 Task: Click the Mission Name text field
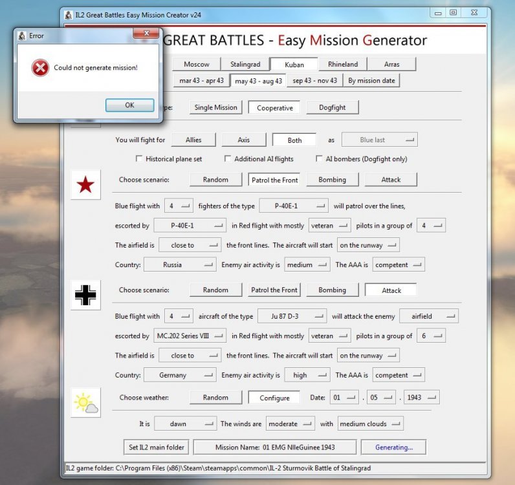tap(274, 447)
